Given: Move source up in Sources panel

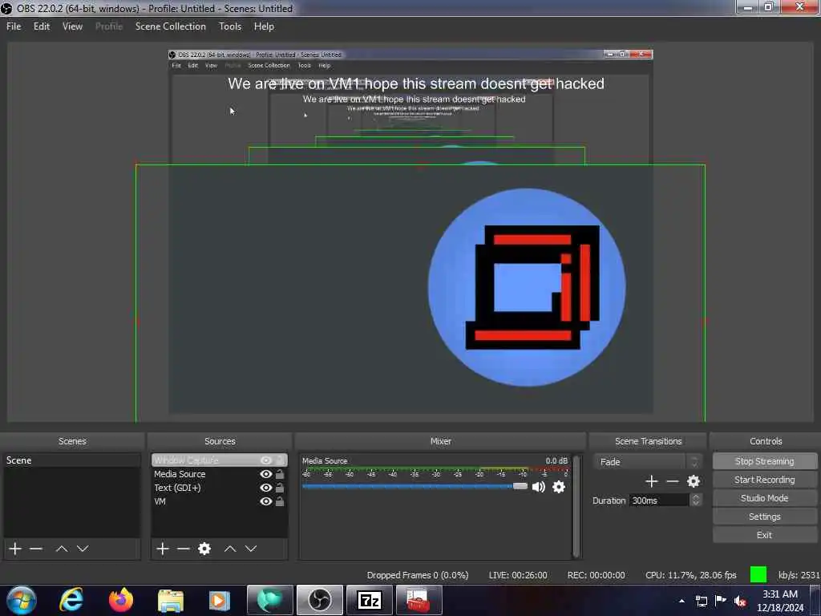Looking at the screenshot, I should 230,549.
